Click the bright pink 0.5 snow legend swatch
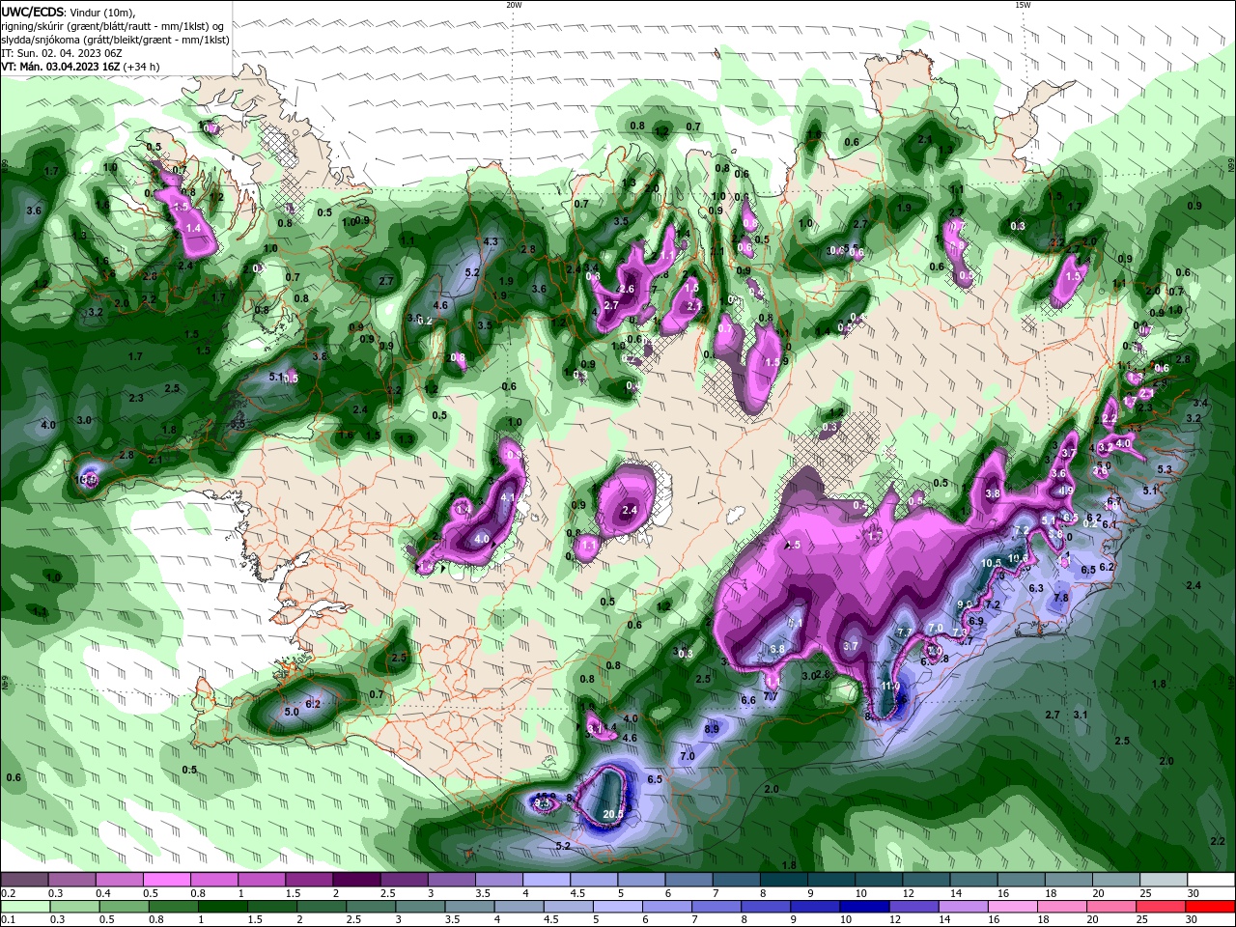Screen dimensions: 1236x927 point(166,880)
